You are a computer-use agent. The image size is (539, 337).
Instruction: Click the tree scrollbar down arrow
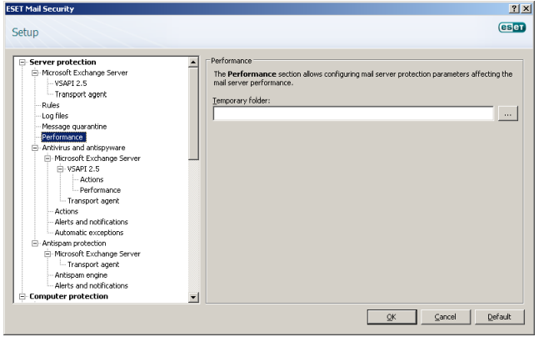[193, 297]
